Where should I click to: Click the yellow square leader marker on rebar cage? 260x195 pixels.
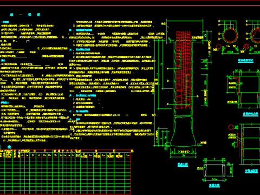[198, 96]
